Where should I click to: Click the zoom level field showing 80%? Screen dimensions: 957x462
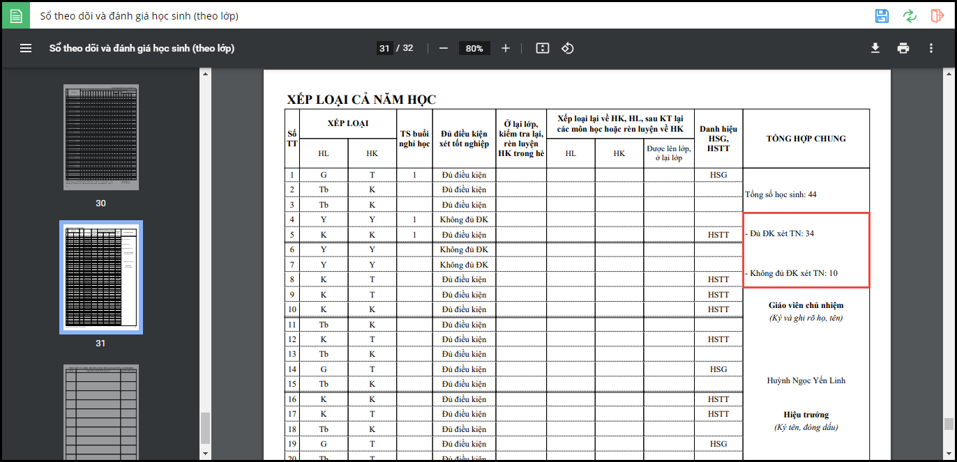pyautogui.click(x=474, y=48)
